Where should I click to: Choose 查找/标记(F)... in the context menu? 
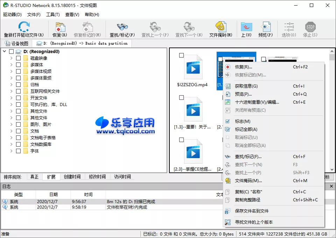tap(274, 157)
